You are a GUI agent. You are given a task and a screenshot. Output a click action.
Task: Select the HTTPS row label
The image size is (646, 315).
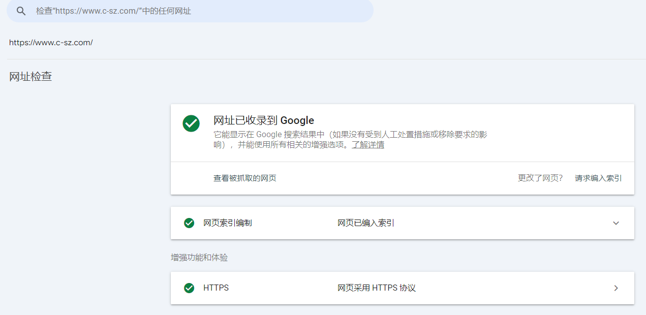(x=216, y=288)
